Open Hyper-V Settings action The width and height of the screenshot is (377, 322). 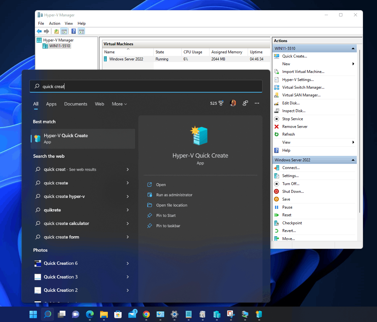(298, 79)
